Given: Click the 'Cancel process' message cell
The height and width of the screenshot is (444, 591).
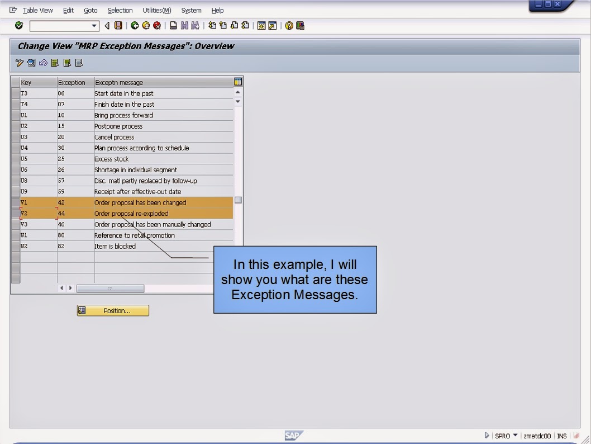Looking at the screenshot, I should tap(164, 137).
